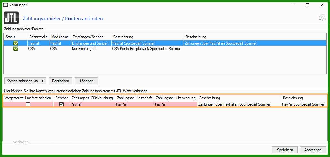Click the JTL logo icon
This screenshot has height=157, width=330.
click(11, 18)
